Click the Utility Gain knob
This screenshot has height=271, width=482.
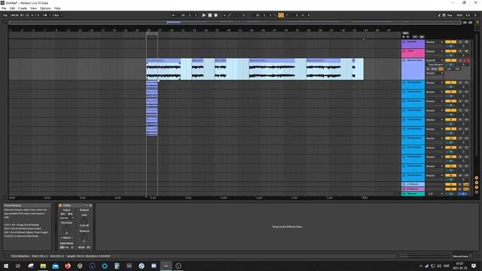[x=84, y=221]
